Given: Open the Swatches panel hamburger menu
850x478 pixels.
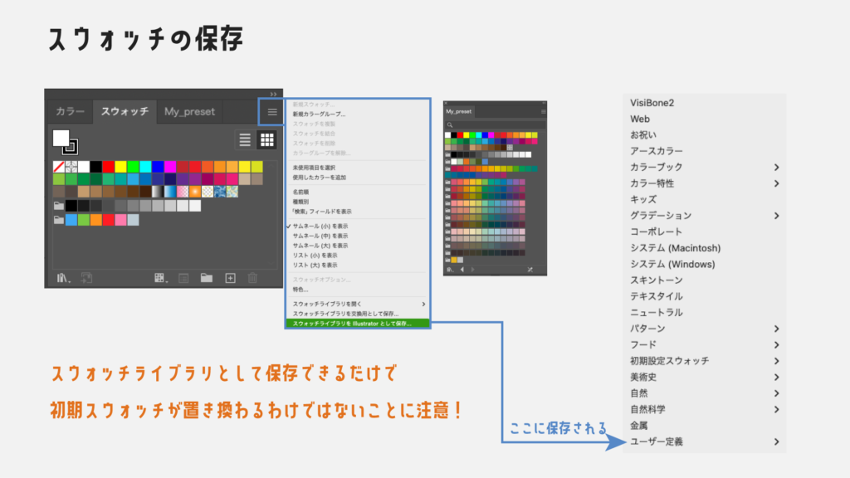Looking at the screenshot, I should click(272, 111).
